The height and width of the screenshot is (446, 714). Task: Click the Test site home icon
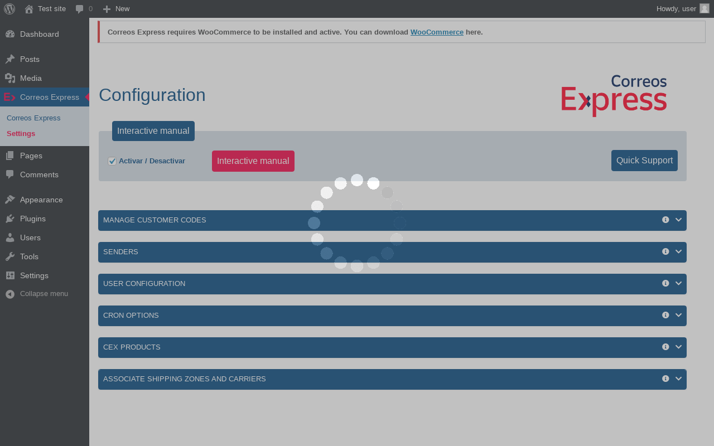(x=29, y=9)
